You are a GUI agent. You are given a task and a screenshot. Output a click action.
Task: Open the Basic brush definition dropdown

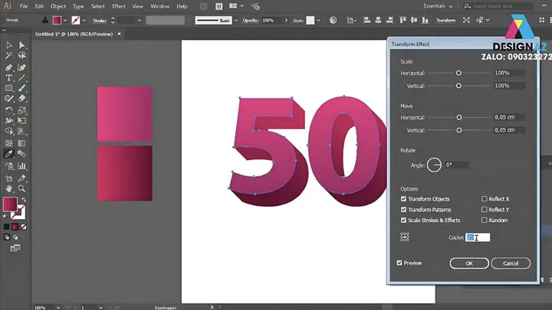click(x=236, y=21)
